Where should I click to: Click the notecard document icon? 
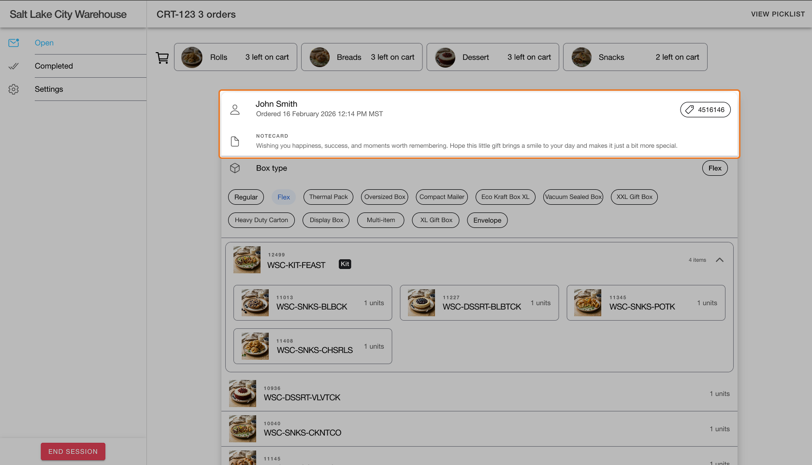coord(235,141)
